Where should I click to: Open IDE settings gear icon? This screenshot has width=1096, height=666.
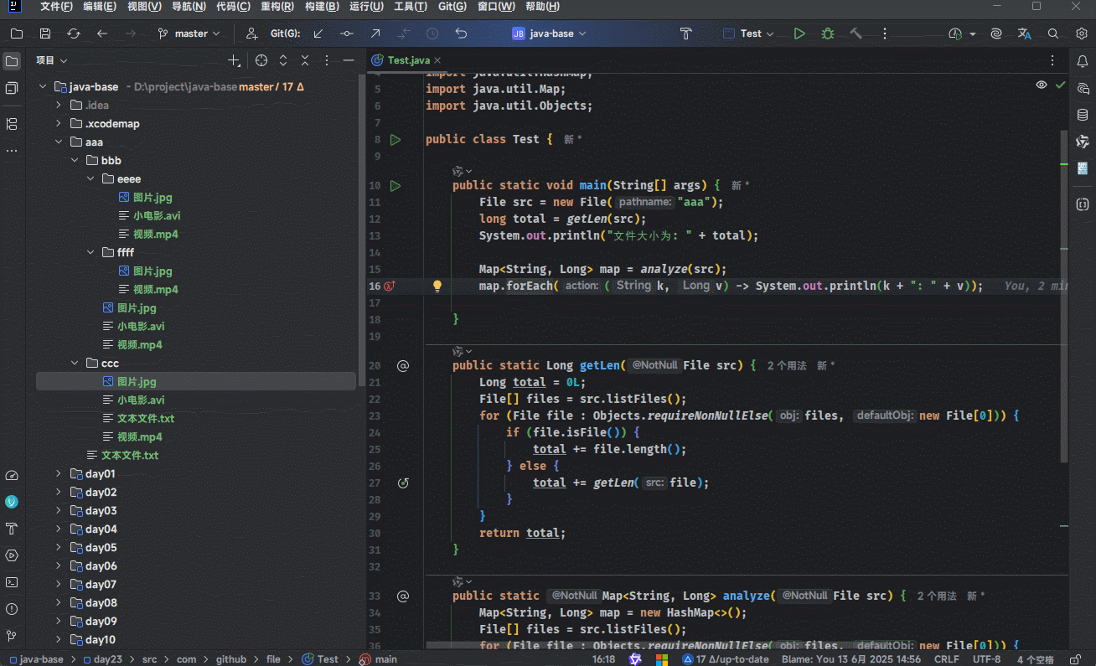(1081, 34)
